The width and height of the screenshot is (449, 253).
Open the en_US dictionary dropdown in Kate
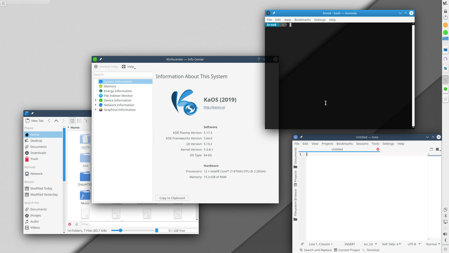pyautogui.click(x=370, y=244)
